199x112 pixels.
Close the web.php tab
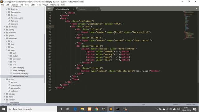coord(97,9)
